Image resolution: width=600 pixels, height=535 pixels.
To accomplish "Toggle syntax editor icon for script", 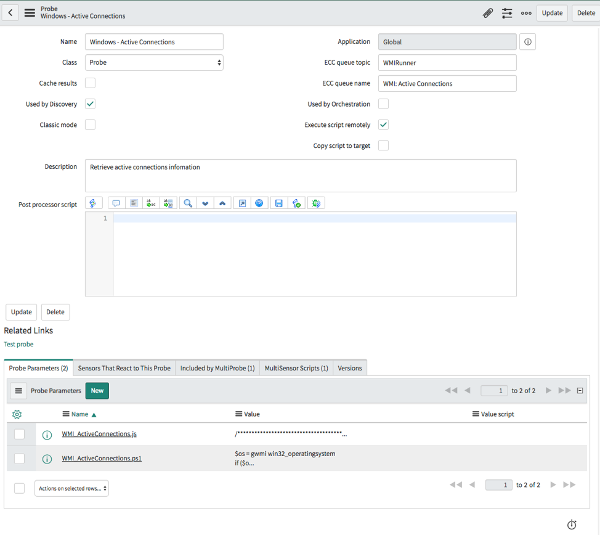I will click(x=94, y=203).
